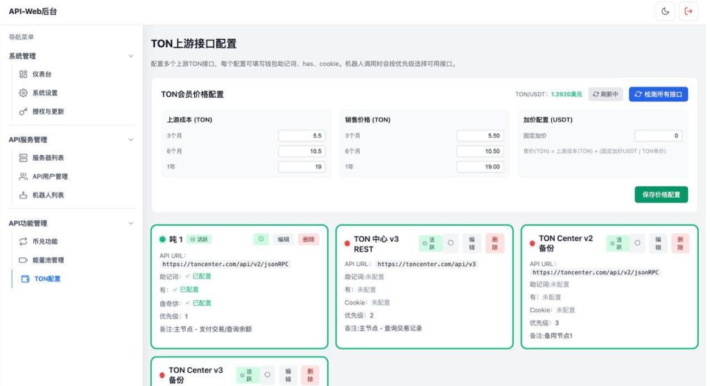
Task: Click the 币兑功能 exchange icon
Action: (23, 242)
